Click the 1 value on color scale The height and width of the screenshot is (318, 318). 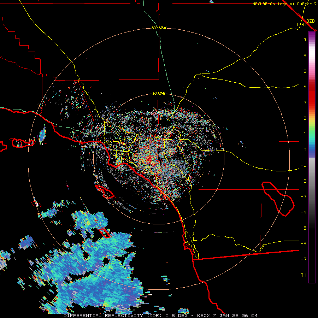pyautogui.click(x=305, y=134)
